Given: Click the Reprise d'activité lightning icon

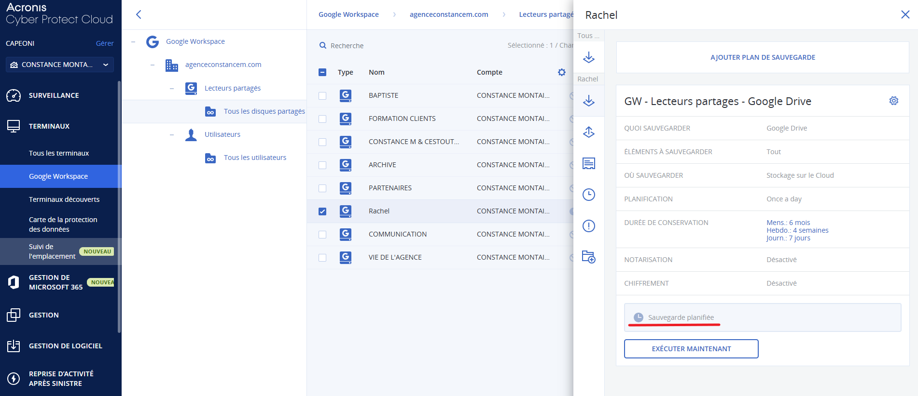Looking at the screenshot, I should (x=14, y=379).
